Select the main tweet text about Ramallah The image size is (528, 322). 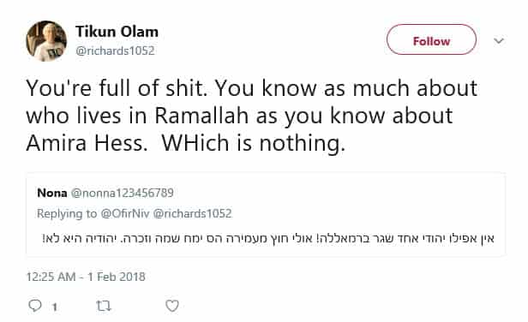point(251,116)
